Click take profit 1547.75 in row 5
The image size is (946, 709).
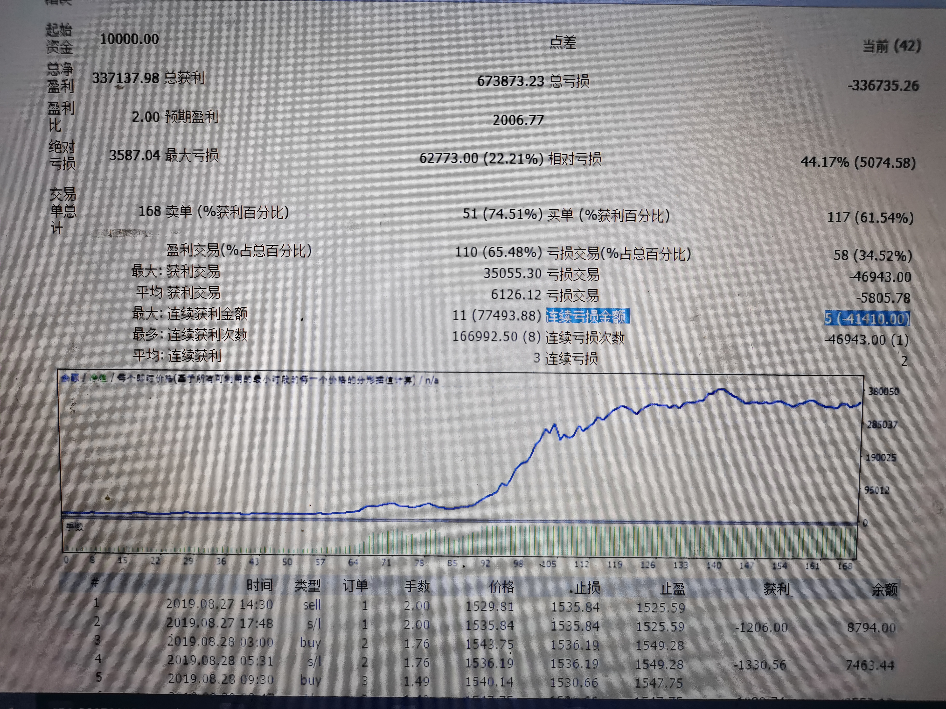[x=659, y=683]
